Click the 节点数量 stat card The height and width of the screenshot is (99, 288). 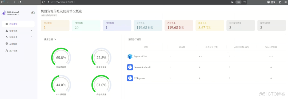click(55, 26)
